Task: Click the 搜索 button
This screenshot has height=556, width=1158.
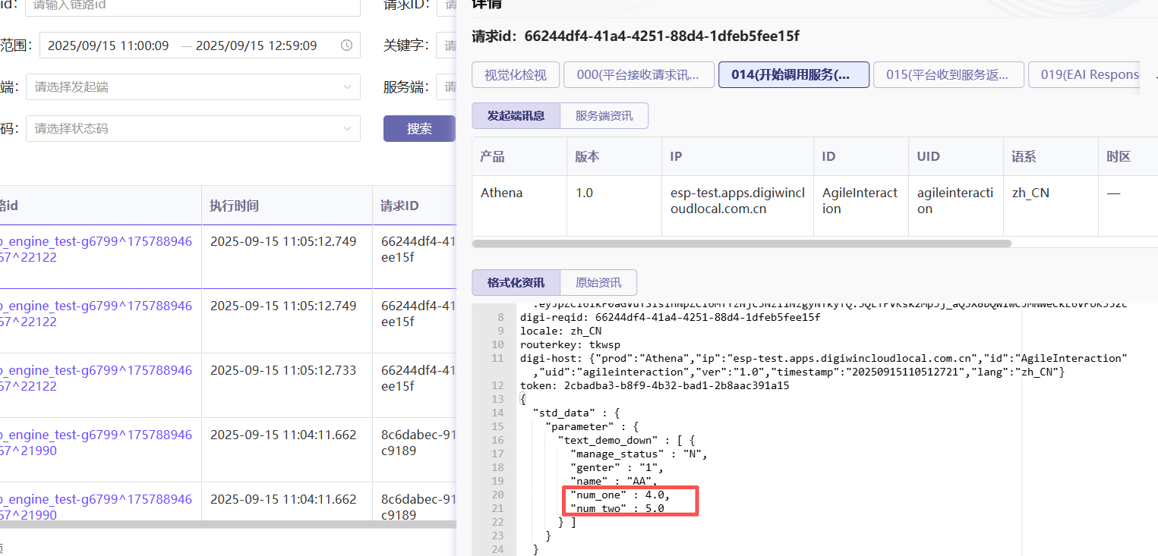Action: (x=419, y=129)
